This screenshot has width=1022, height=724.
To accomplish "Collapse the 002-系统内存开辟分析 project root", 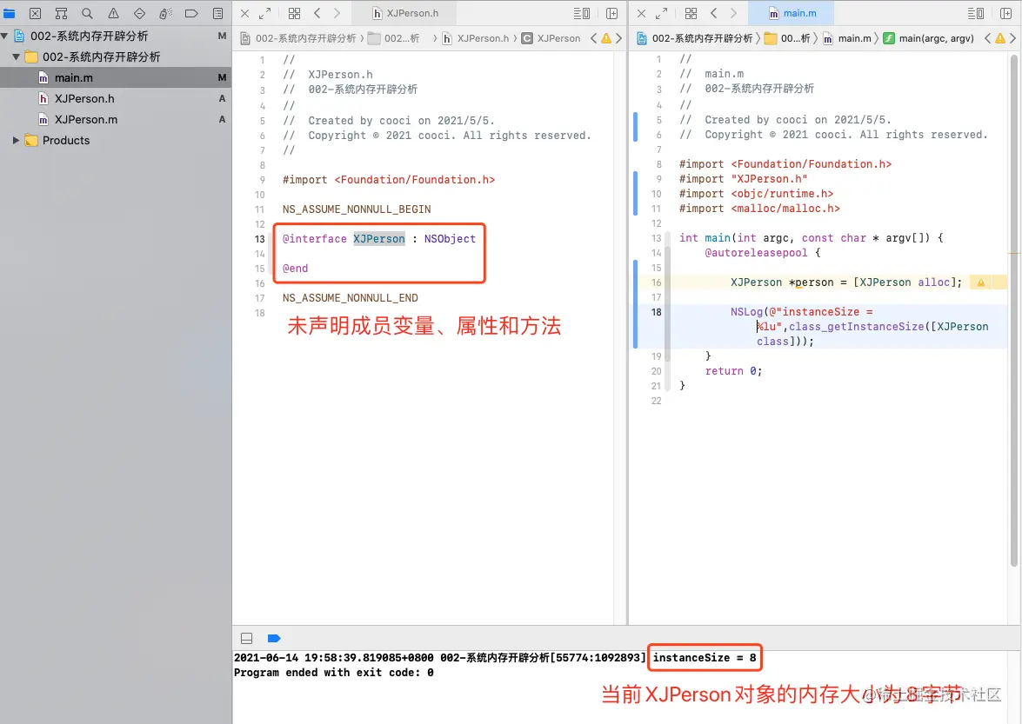I will coord(4,36).
